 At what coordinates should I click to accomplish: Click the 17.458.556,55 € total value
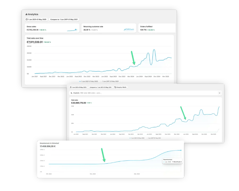click(48, 146)
